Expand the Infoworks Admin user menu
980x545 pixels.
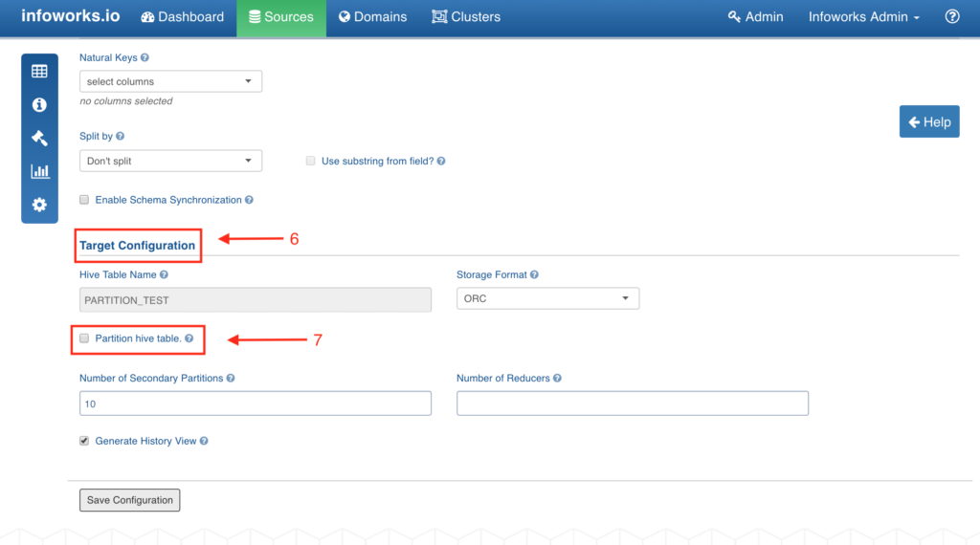tap(864, 17)
